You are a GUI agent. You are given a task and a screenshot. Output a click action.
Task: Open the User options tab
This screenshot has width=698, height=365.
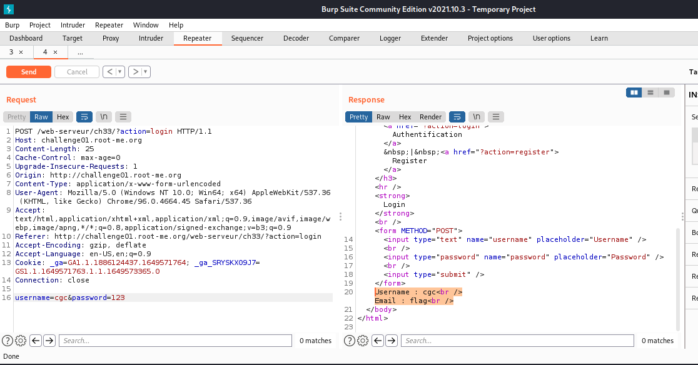[552, 38]
